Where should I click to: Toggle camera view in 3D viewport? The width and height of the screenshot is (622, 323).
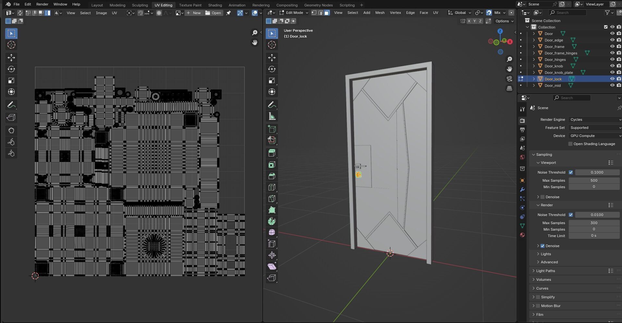pyautogui.click(x=509, y=79)
